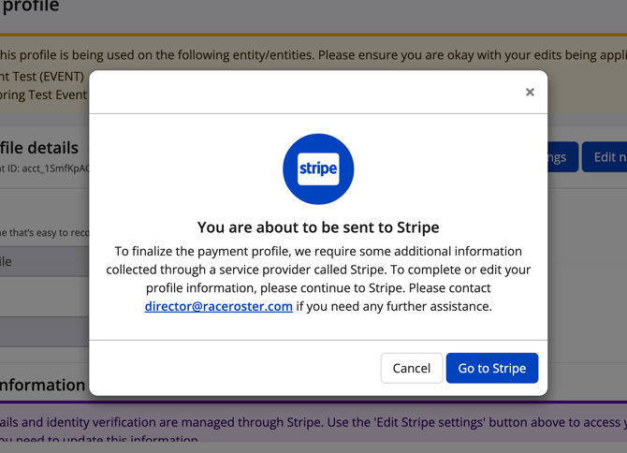This screenshot has height=453, width=627.
Task: Click the 'nt Test (EVENT)' entity text
Action: [42, 76]
